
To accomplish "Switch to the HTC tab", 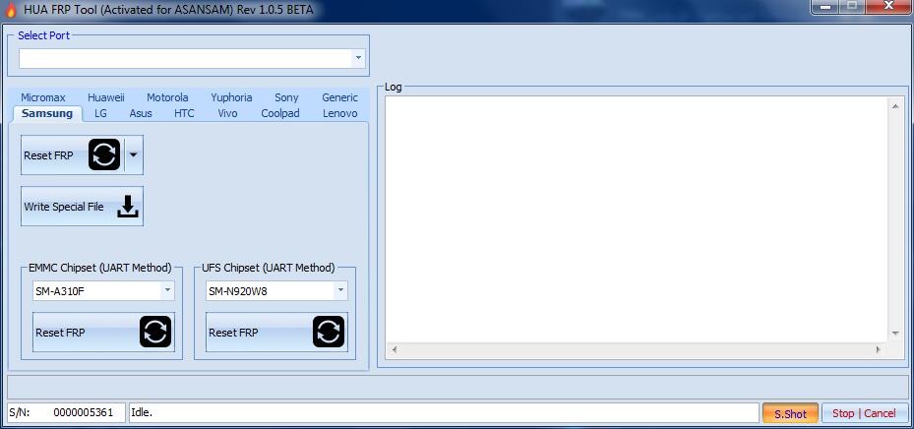I will [x=184, y=113].
